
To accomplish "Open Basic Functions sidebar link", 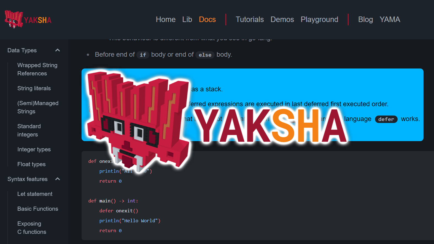I will [38, 209].
